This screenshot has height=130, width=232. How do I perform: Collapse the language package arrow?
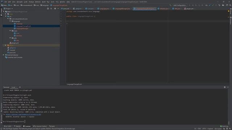[10, 21]
